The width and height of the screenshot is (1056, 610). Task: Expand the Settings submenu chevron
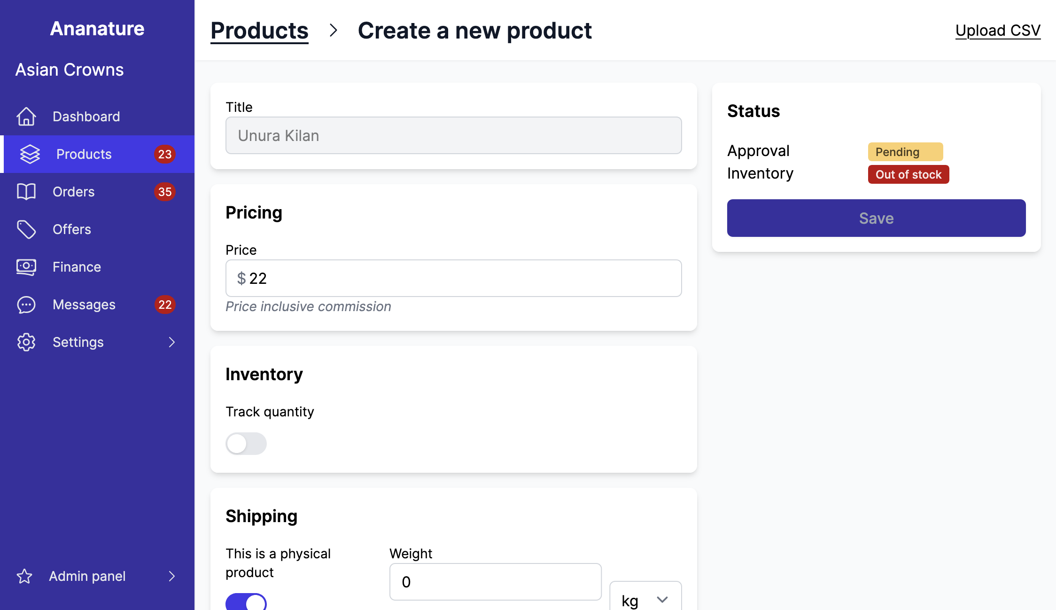[x=171, y=342]
